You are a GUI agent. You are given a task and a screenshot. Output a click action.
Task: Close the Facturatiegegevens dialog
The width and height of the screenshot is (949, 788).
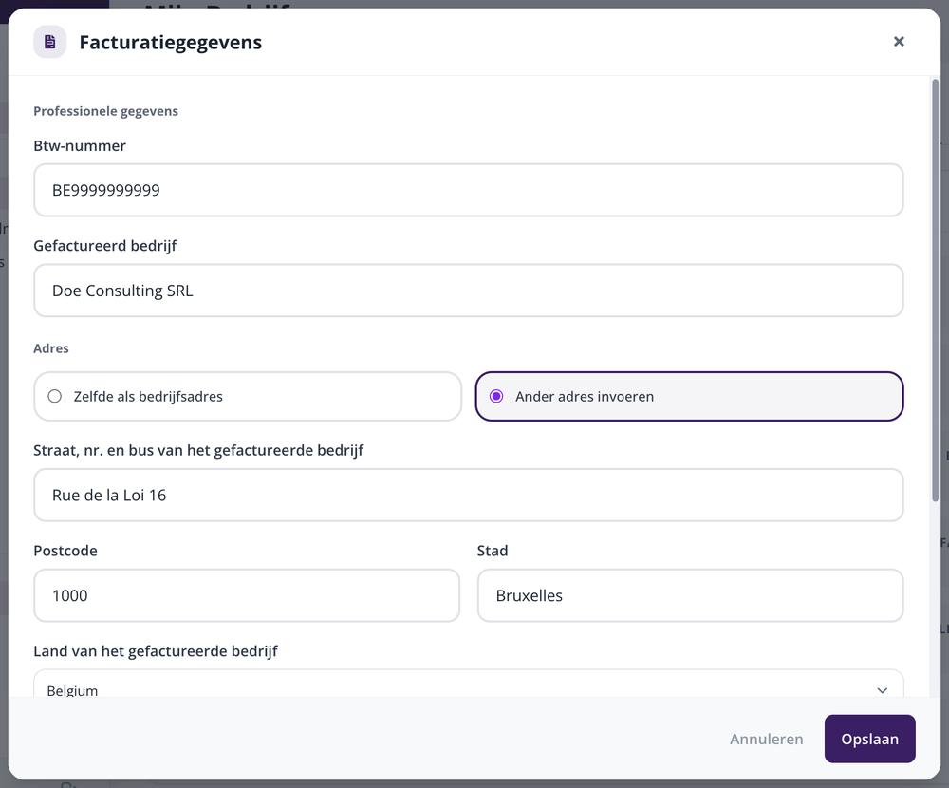coord(899,41)
